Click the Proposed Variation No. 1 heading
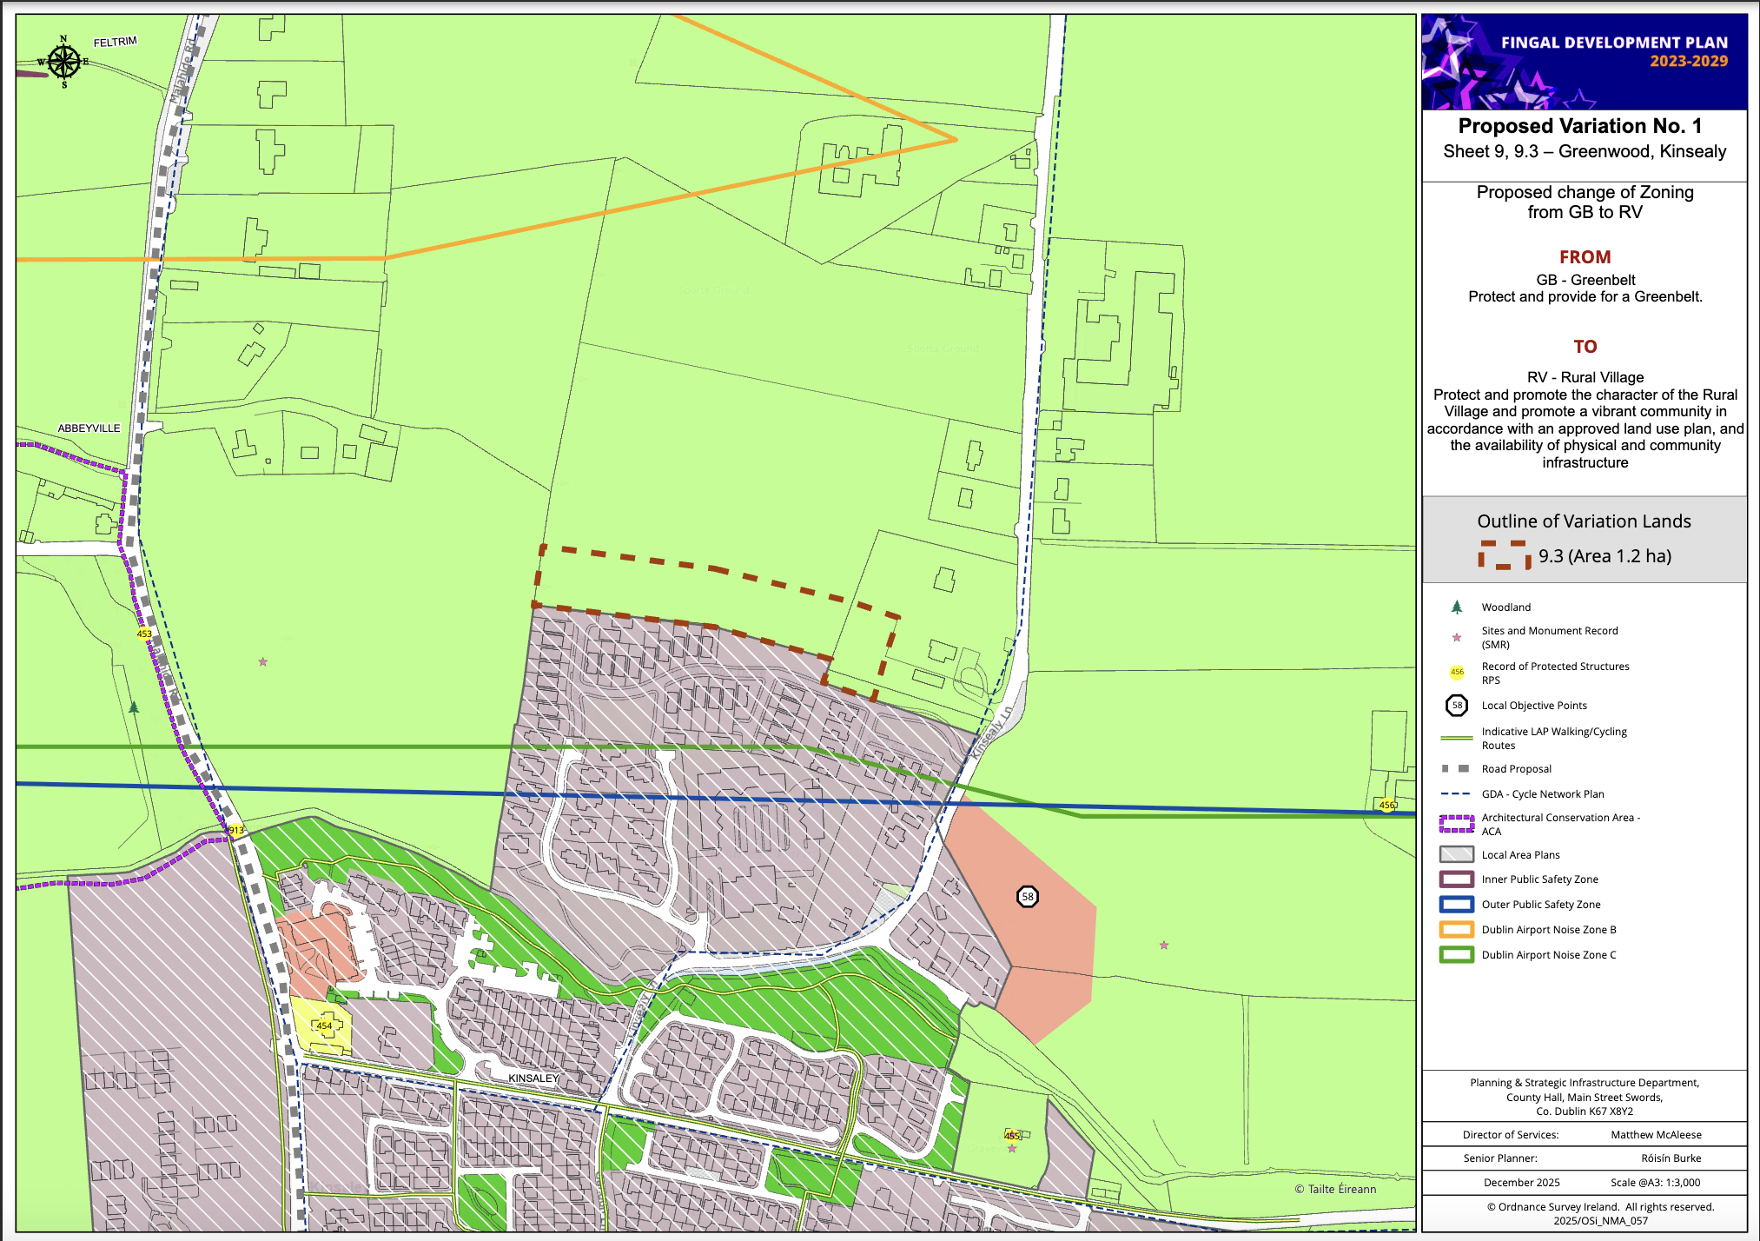 click(x=1579, y=126)
